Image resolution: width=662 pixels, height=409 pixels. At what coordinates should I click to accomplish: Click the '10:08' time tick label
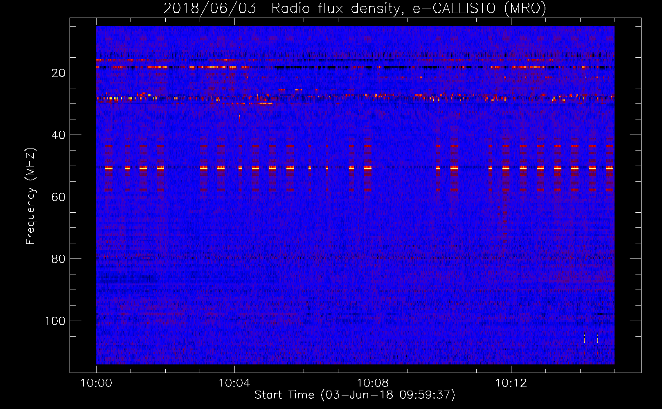coord(373,383)
